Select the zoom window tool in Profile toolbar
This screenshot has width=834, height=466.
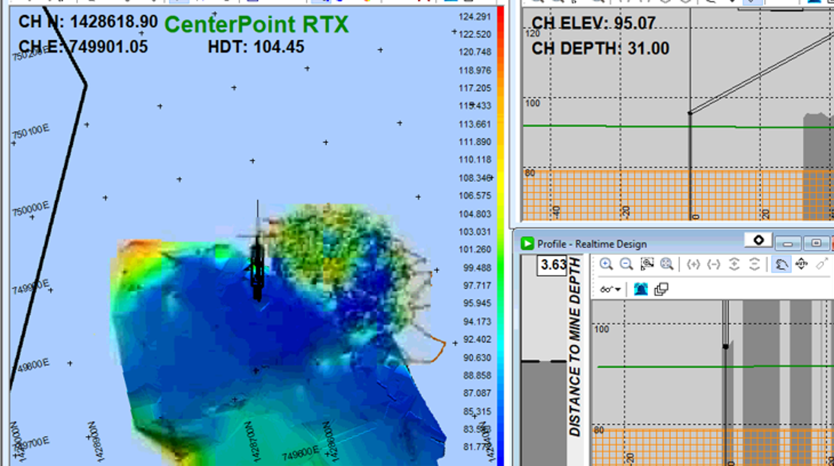click(647, 264)
